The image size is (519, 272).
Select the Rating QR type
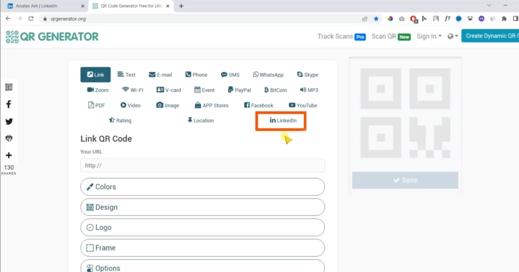[x=120, y=120]
